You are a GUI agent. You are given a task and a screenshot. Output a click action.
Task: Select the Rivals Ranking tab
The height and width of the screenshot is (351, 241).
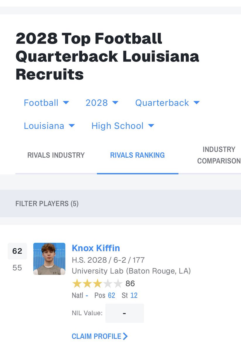(x=137, y=155)
